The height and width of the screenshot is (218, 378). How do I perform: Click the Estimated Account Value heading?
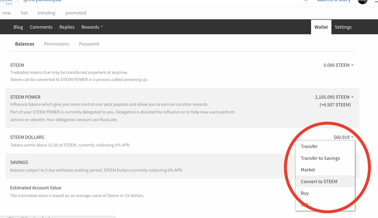click(x=36, y=188)
